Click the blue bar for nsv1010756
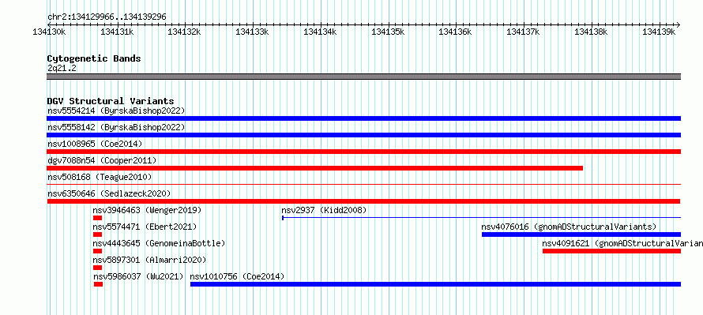The image size is (703, 315). [436, 284]
